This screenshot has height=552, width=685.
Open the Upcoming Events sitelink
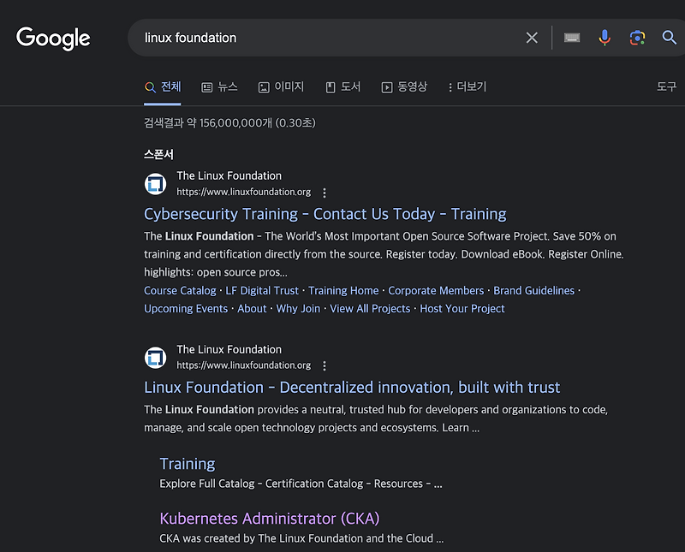[x=186, y=309]
